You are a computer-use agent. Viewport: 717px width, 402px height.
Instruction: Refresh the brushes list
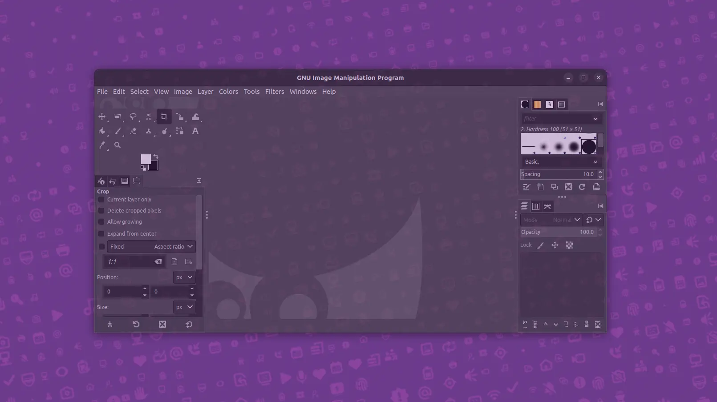582,187
